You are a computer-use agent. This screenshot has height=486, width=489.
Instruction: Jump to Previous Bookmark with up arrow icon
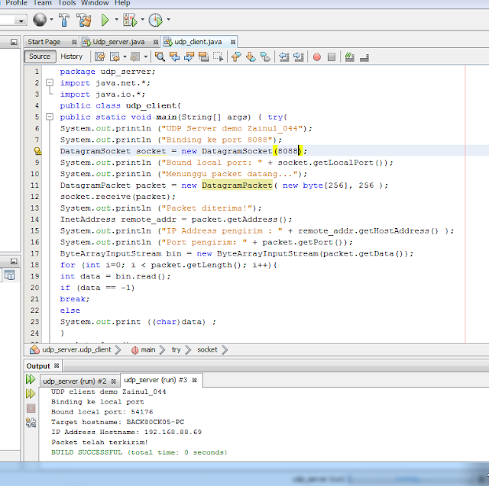point(236,56)
